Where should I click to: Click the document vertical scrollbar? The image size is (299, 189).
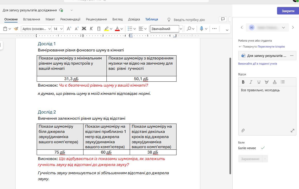coord(230,116)
